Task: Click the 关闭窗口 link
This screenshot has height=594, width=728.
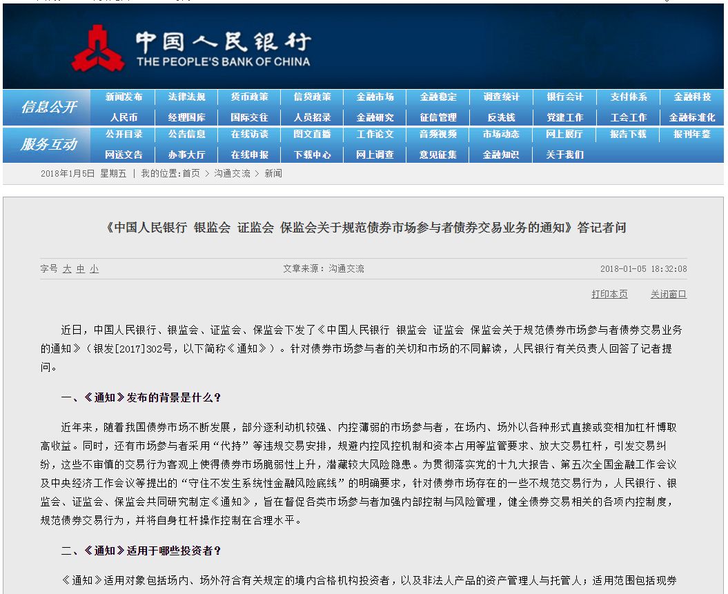Action: click(669, 294)
